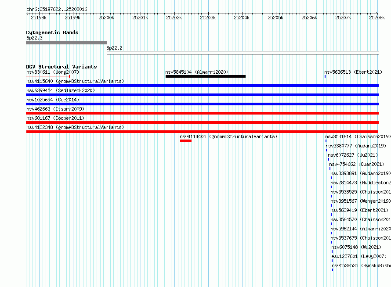Click the 25206k ruler position

(309, 18)
